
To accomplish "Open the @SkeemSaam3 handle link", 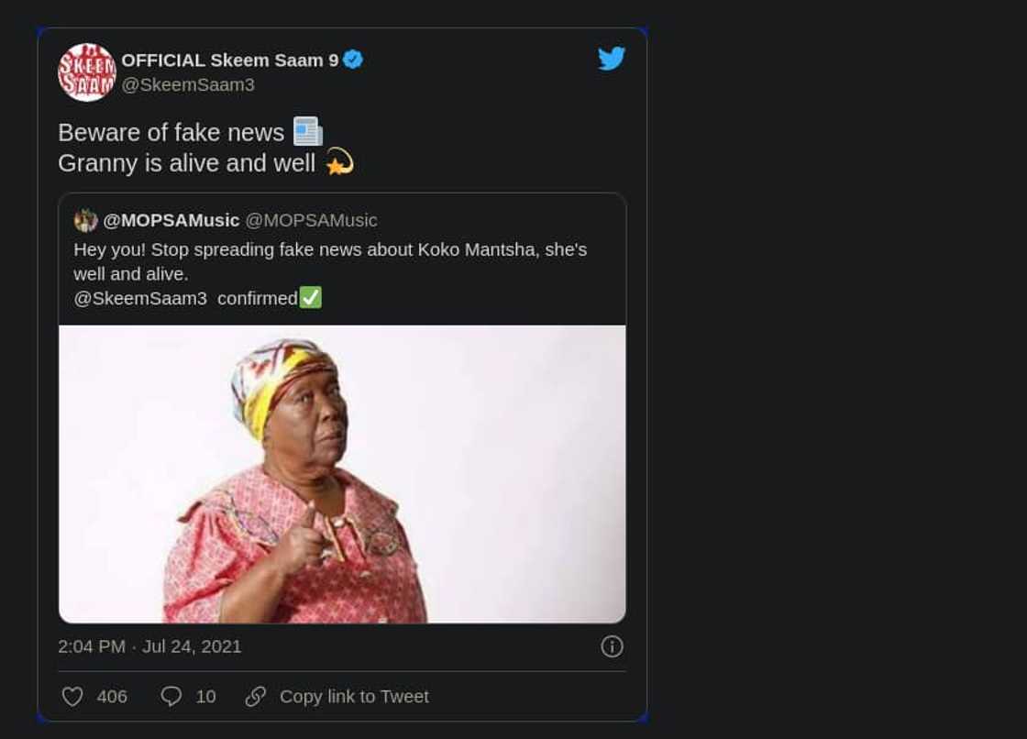I will (188, 85).
